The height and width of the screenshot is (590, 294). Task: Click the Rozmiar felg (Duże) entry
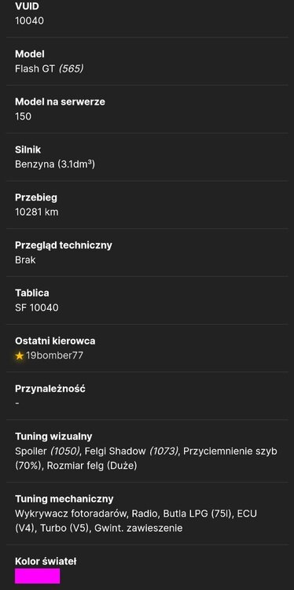92,466
